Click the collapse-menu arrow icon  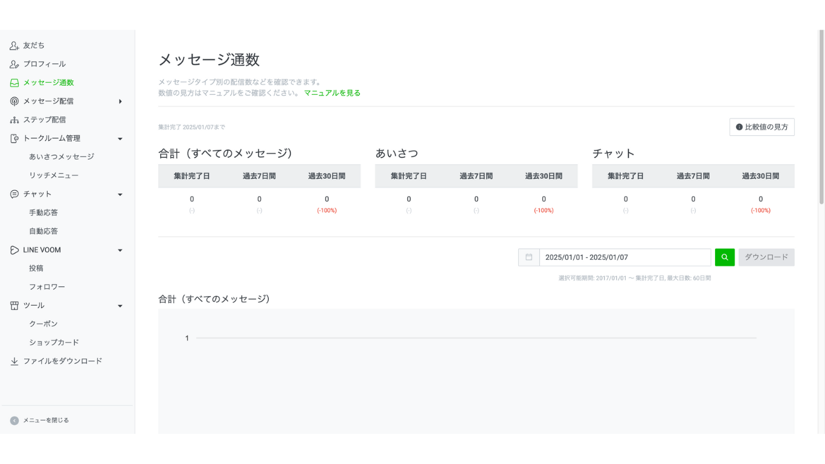click(14, 420)
